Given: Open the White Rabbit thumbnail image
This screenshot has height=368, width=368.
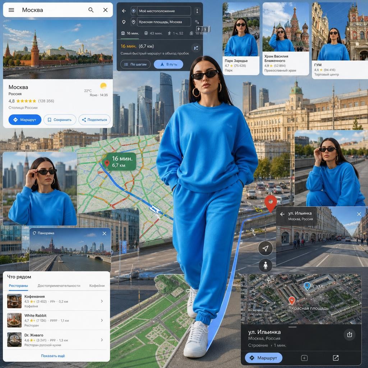Looking at the screenshot, I should tap(14, 320).
